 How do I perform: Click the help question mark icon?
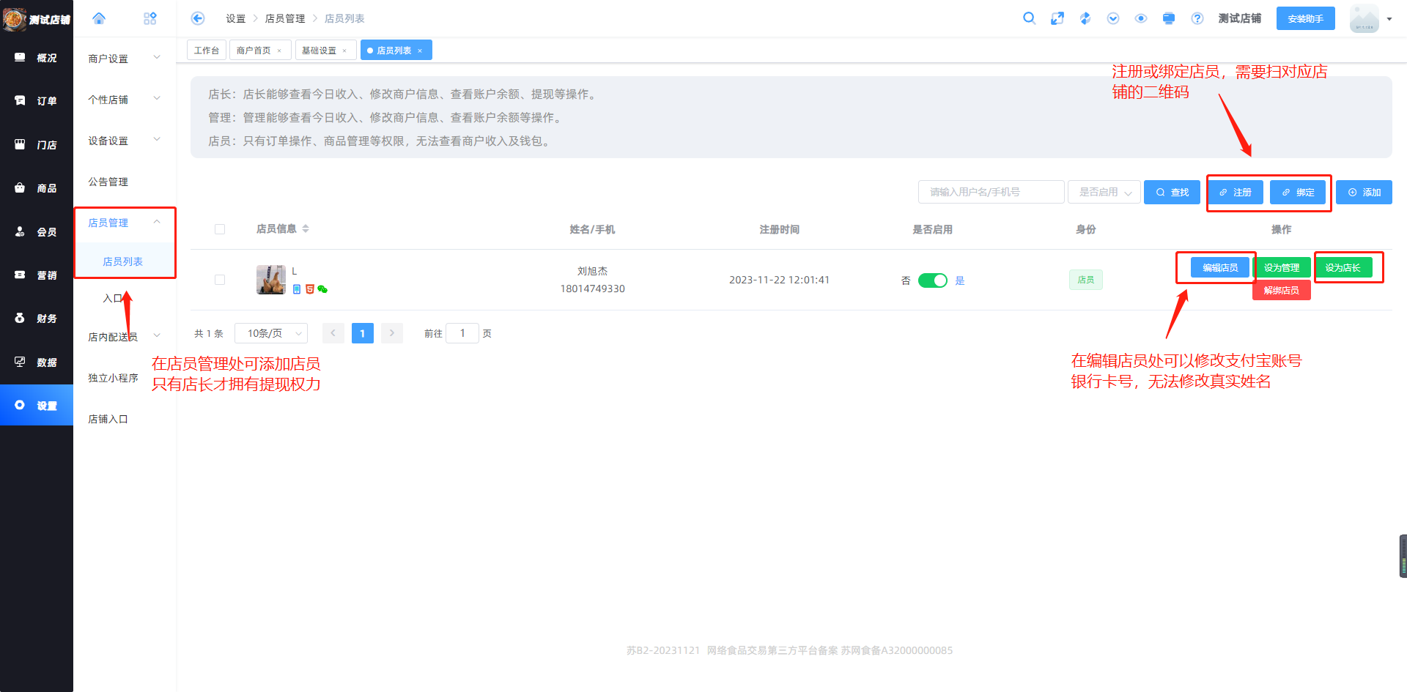(x=1197, y=18)
